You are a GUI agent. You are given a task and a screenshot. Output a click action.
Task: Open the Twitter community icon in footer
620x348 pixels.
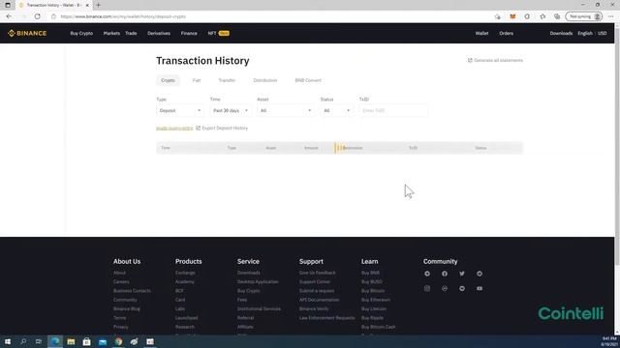(x=462, y=274)
